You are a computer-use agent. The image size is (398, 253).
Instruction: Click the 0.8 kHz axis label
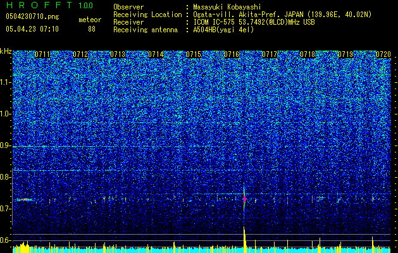[5, 177]
